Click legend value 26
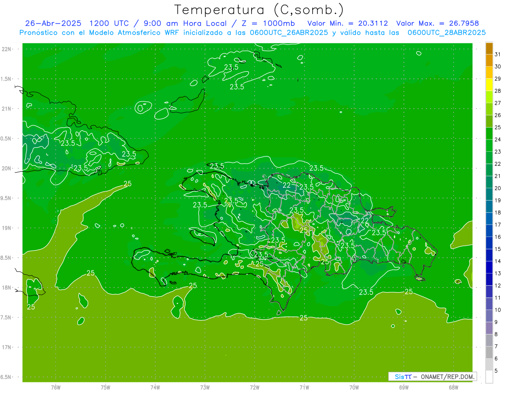Viewport: 509px width, 393px height. point(498,115)
